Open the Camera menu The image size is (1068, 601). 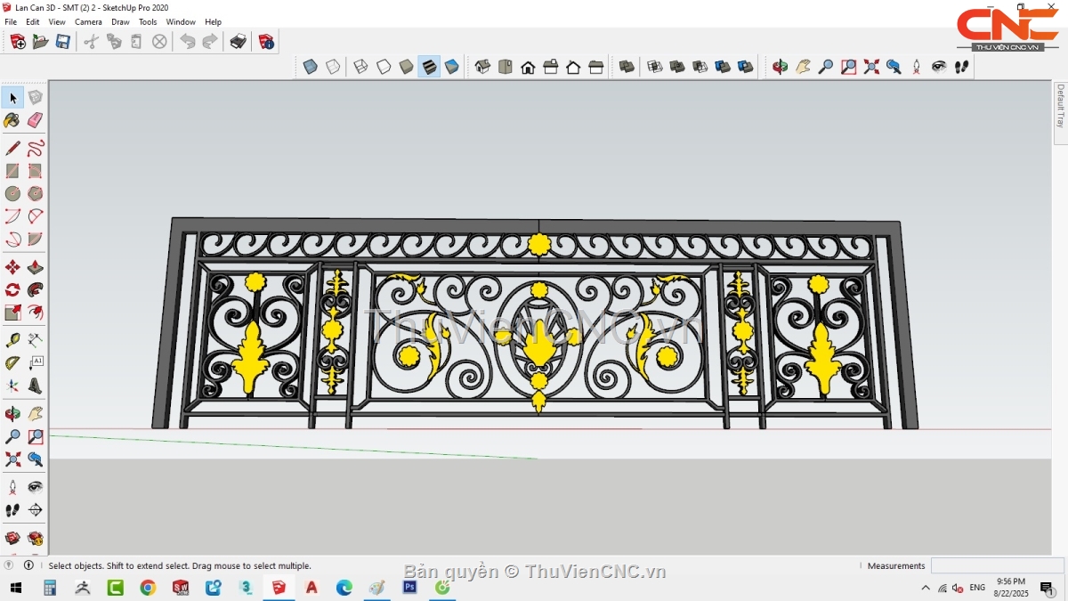click(x=88, y=21)
